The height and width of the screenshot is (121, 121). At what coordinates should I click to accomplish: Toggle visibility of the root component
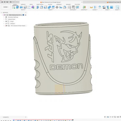pyautogui.click(x=5, y=15)
